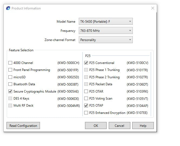Check the Bluetooth Data option

click(10, 84)
